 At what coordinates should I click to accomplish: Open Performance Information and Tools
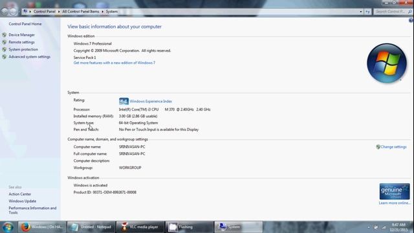[32, 210]
